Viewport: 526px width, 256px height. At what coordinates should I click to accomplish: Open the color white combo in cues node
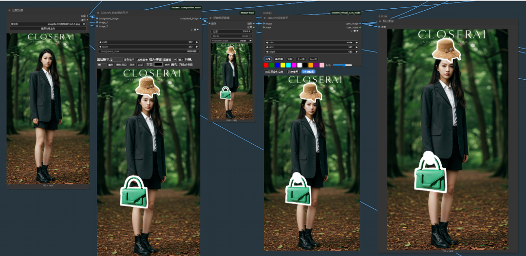(312, 42)
